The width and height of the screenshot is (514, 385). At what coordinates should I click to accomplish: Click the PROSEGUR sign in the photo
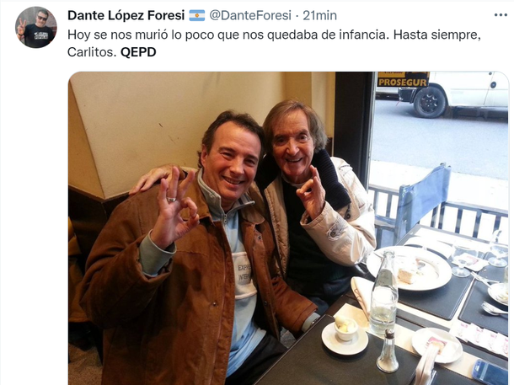(x=403, y=80)
